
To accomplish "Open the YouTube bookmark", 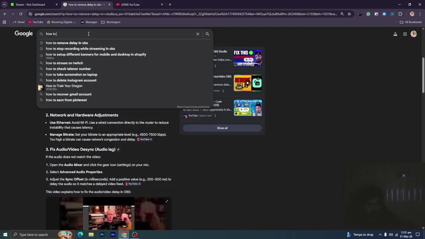I will [x=36, y=22].
